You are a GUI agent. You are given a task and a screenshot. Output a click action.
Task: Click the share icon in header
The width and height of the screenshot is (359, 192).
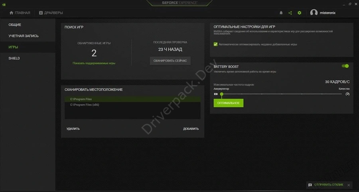coord(290,13)
